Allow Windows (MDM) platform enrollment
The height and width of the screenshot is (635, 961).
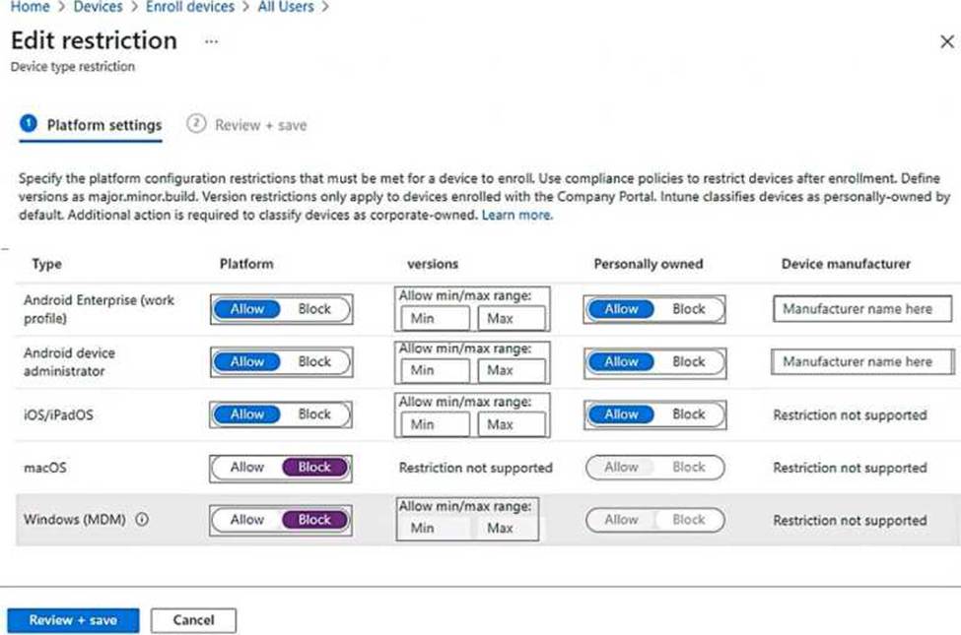point(247,520)
